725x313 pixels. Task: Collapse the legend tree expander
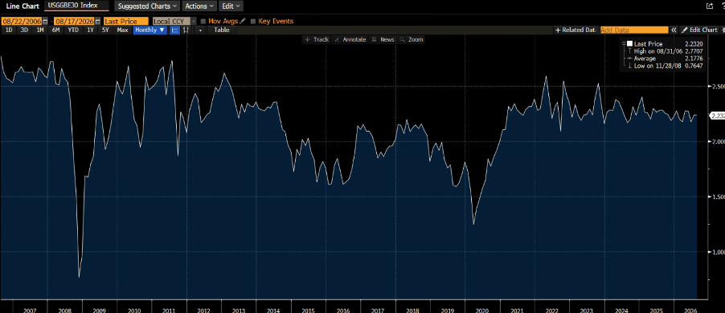(x=624, y=44)
